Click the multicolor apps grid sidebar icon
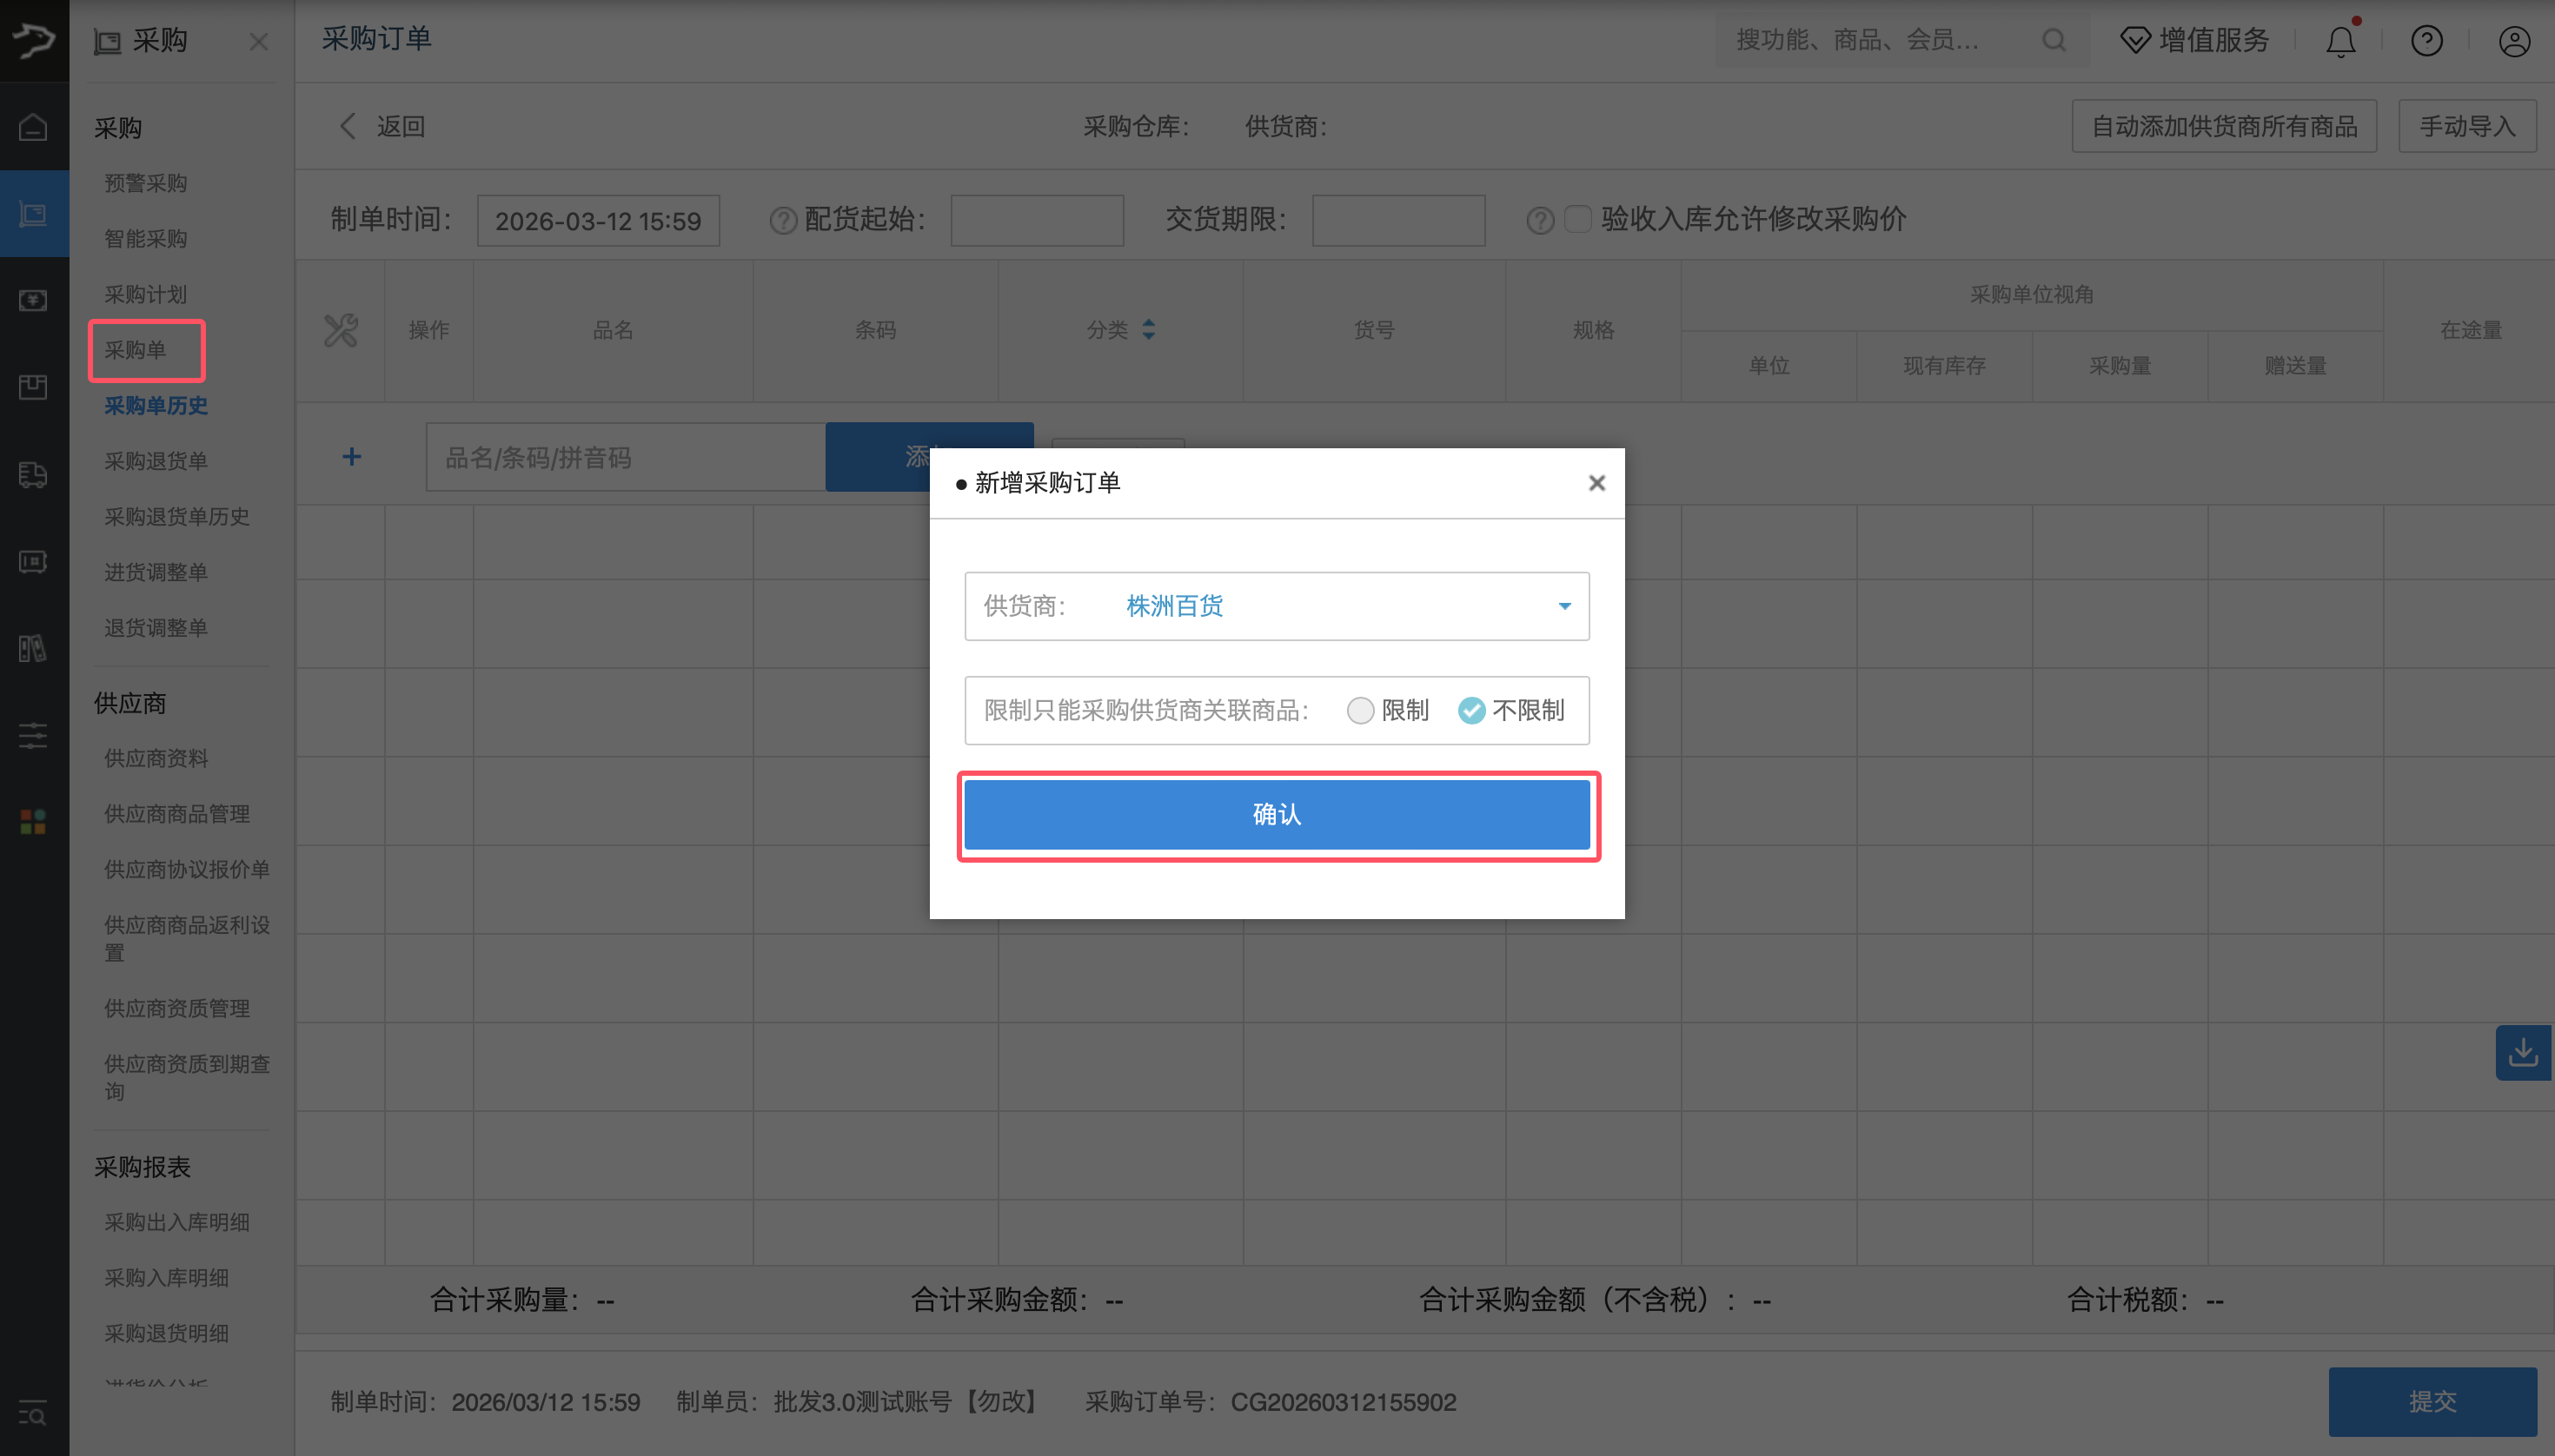The width and height of the screenshot is (2555, 1456). (x=33, y=822)
